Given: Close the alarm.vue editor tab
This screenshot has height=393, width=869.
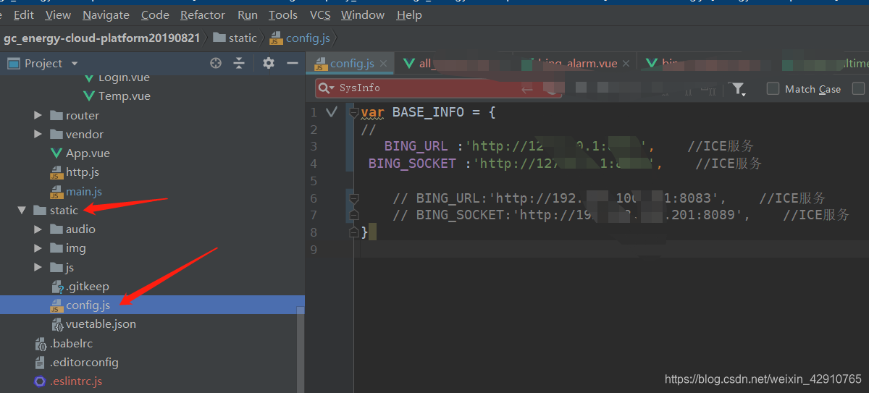Looking at the screenshot, I should [x=627, y=64].
